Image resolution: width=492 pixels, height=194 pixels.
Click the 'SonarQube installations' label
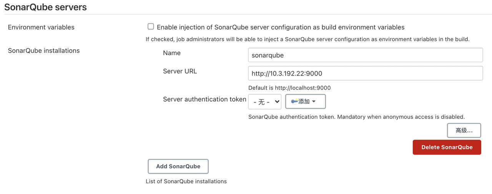[x=44, y=51]
